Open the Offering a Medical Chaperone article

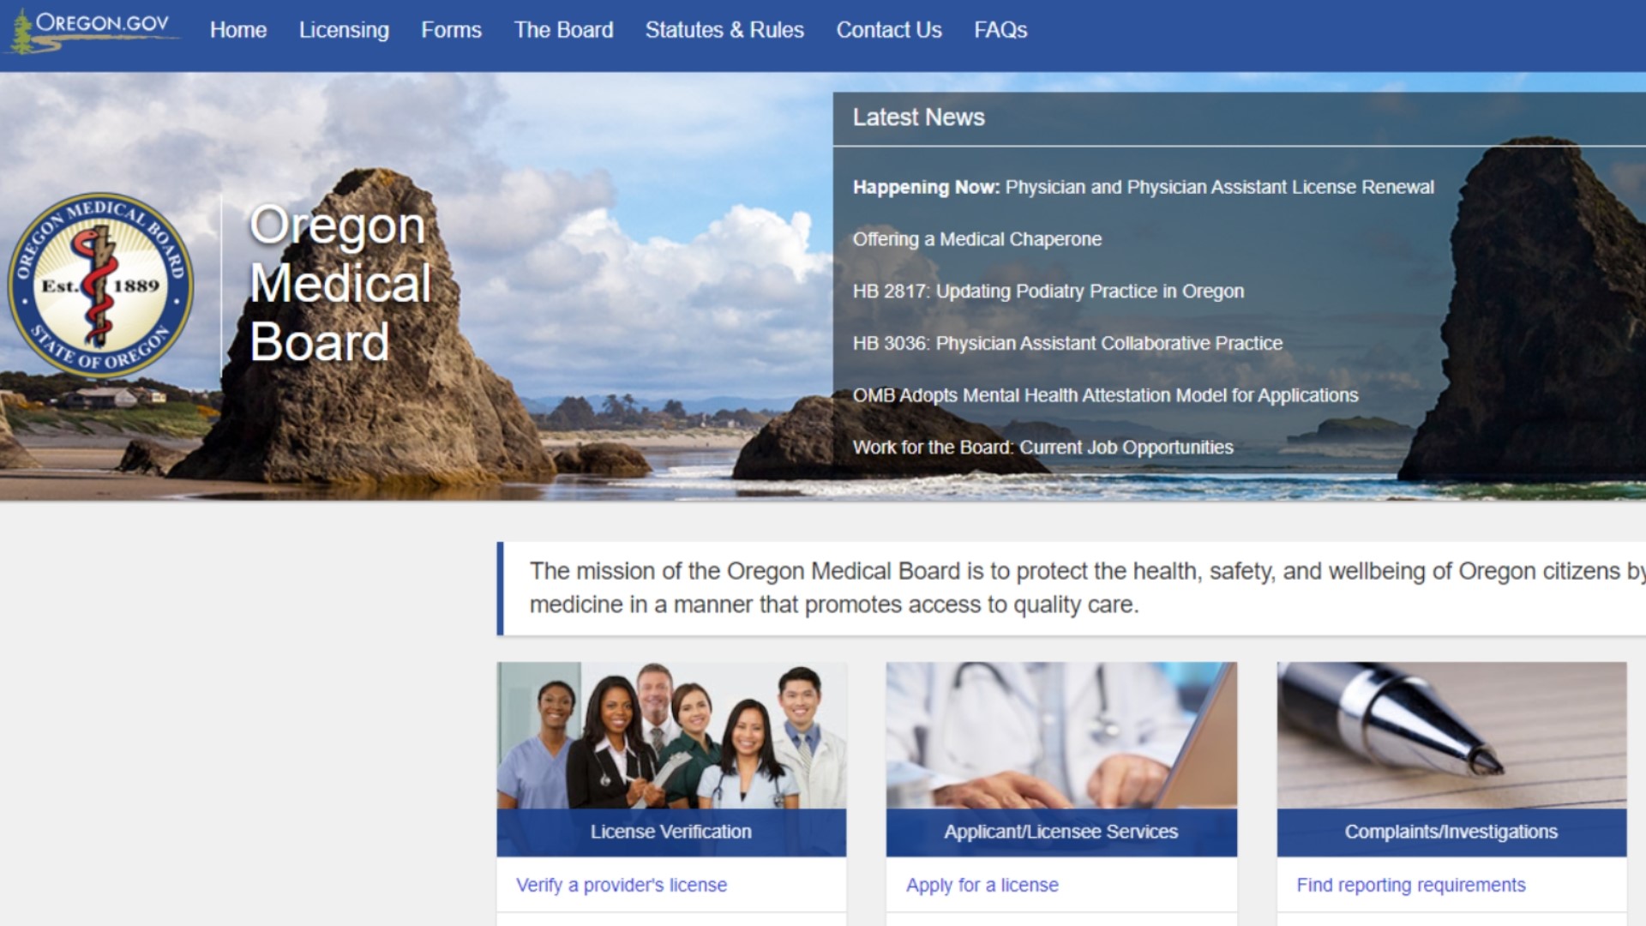click(x=977, y=239)
